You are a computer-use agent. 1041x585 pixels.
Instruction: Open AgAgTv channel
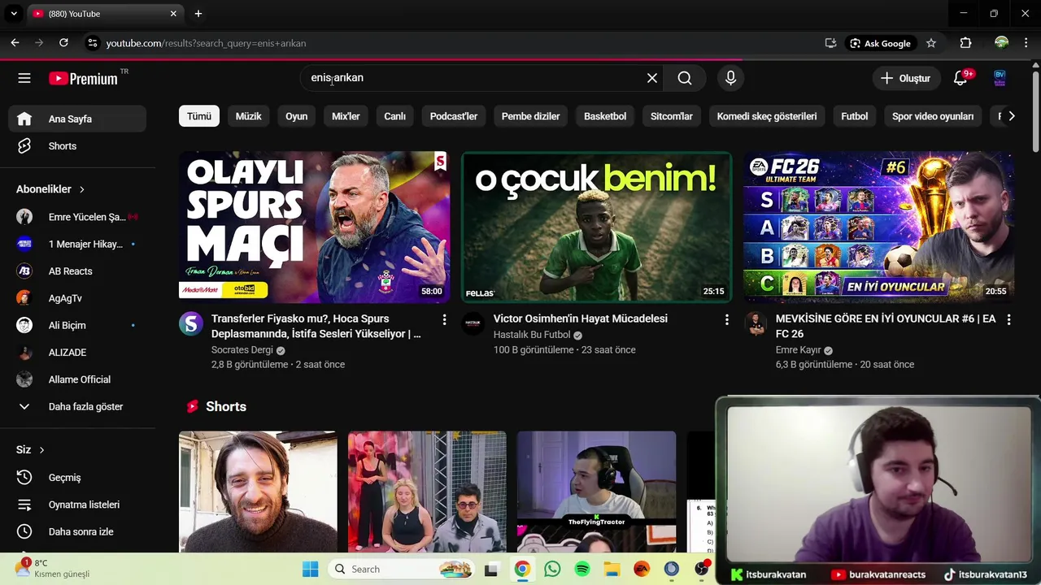(x=78, y=298)
